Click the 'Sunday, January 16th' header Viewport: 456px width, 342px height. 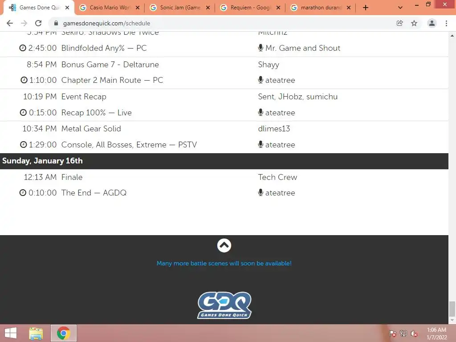tap(42, 161)
